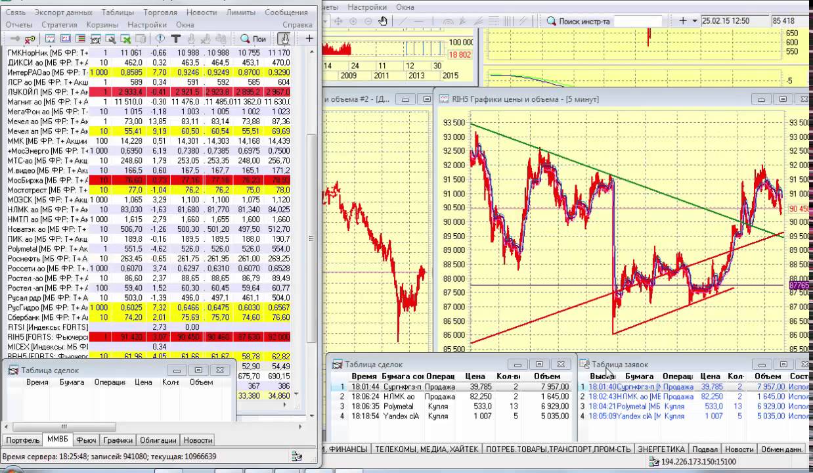Select the 'Сургнфгз-п' deal row at 18:01:44

[x=452, y=387]
